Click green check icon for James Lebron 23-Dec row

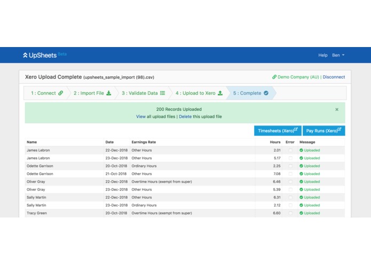(301, 158)
